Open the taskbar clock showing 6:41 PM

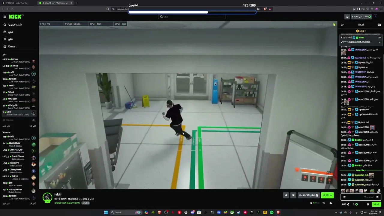(x=373, y=212)
